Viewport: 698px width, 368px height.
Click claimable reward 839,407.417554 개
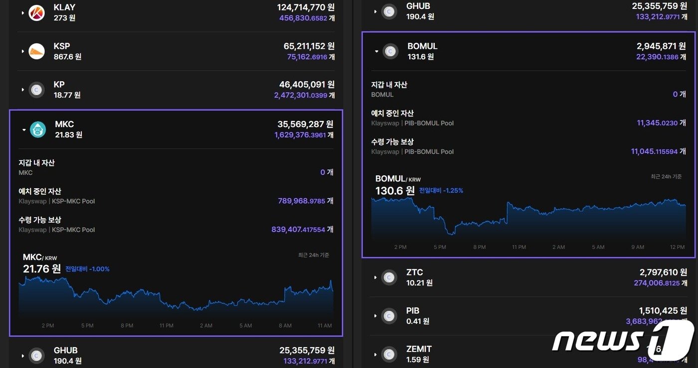302,230
